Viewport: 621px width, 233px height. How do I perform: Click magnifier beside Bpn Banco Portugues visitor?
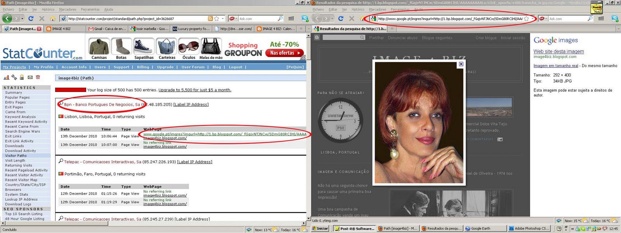pos(61,104)
